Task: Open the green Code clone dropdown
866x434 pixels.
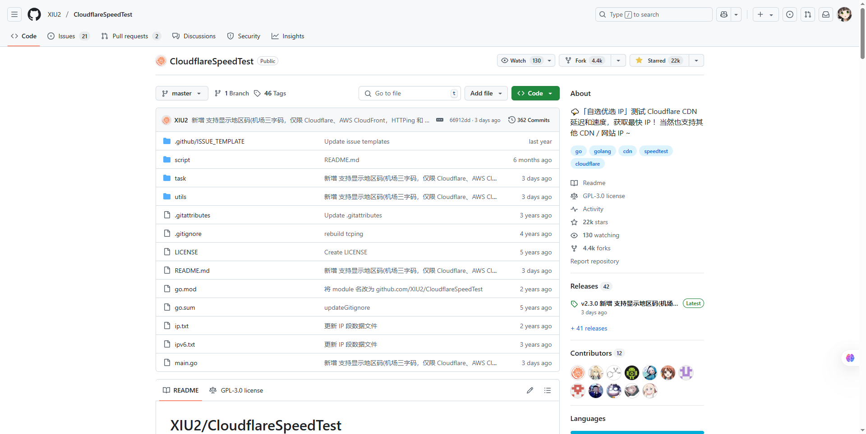Action: pos(535,93)
